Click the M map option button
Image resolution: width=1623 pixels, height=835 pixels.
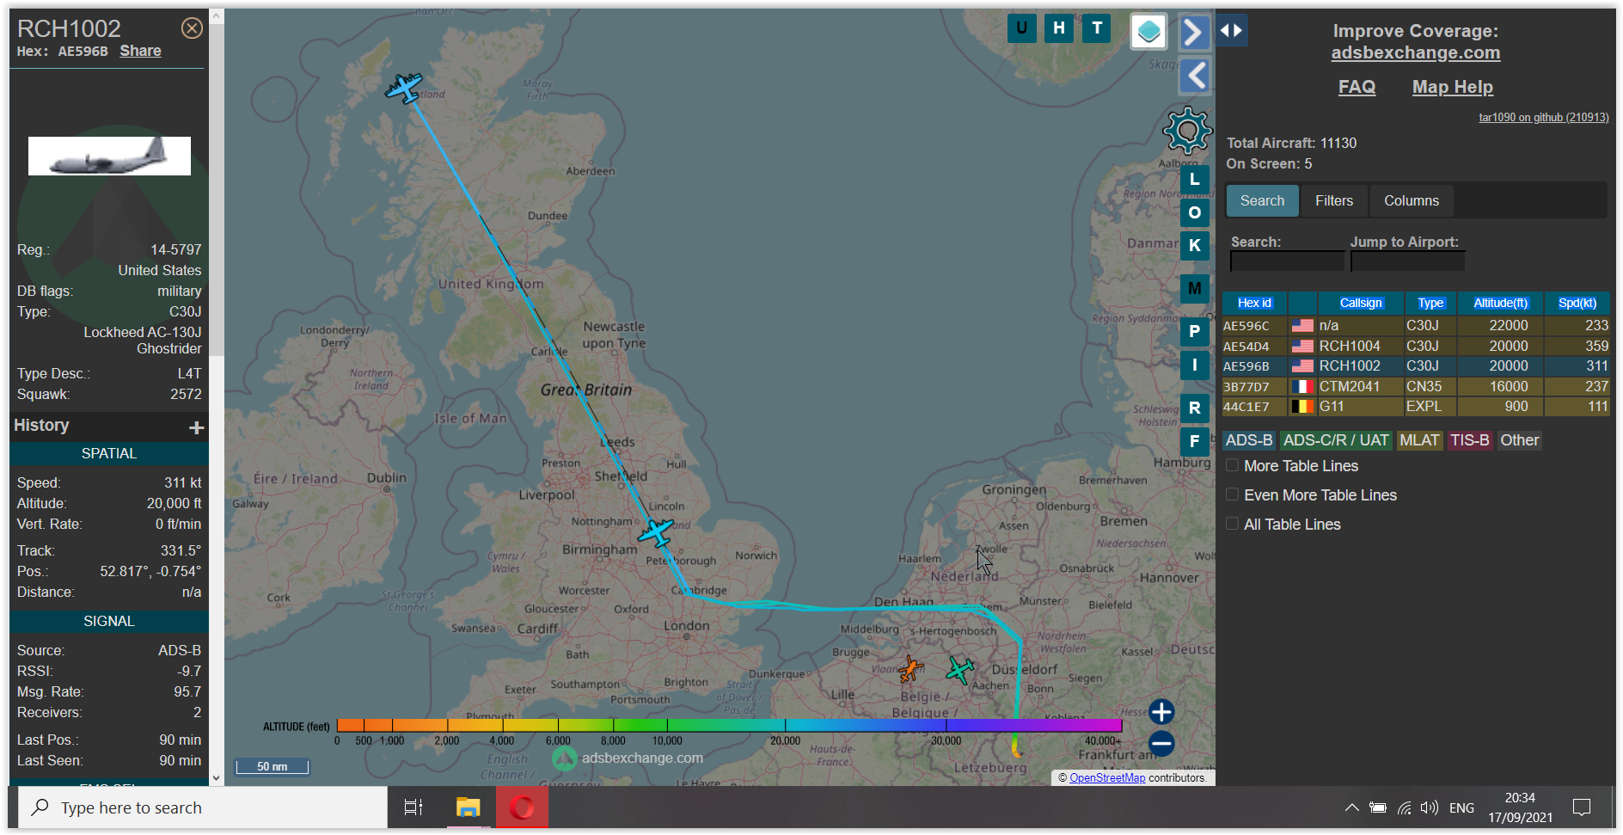[1195, 288]
